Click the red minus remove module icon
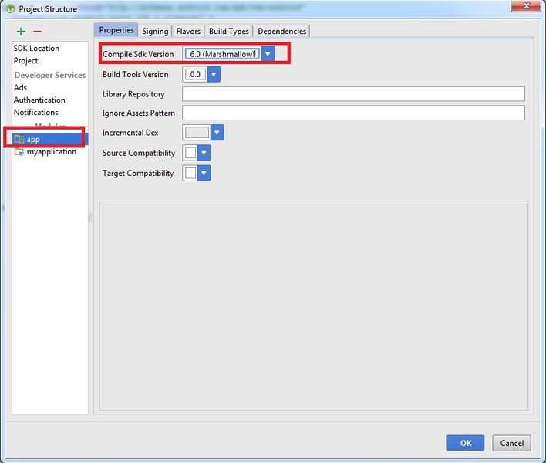 [37, 32]
